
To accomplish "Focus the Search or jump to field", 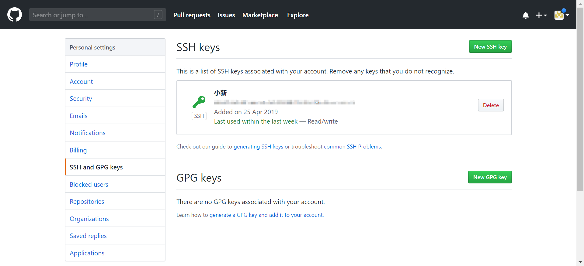I will point(97,15).
